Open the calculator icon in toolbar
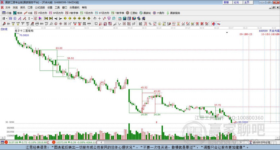Viewport: 280px width, 150px height. [124, 19]
